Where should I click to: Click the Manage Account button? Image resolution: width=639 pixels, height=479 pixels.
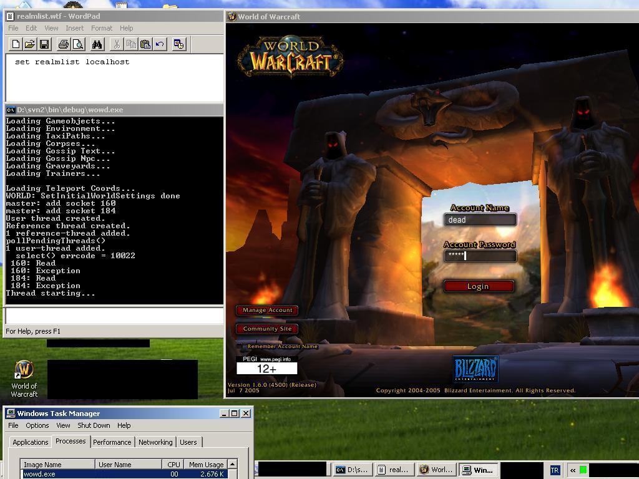tap(267, 310)
